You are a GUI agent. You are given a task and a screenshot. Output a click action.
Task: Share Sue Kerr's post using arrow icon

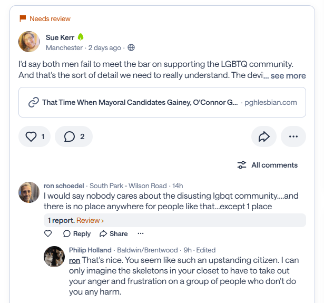[264, 136]
